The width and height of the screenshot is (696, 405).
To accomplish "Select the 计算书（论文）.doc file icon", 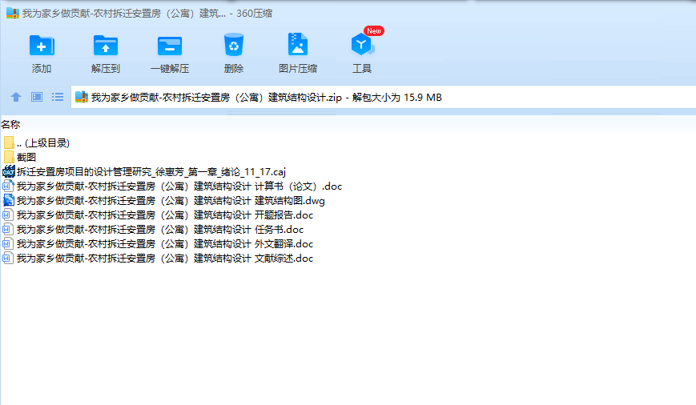I will click(9, 186).
